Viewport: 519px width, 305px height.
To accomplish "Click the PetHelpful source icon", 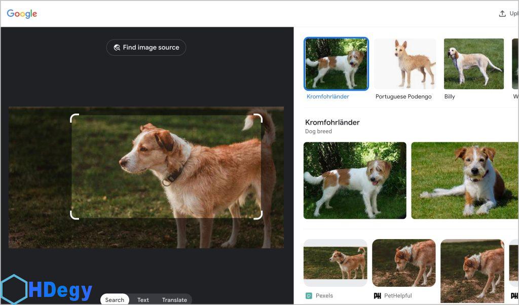I will [377, 295].
